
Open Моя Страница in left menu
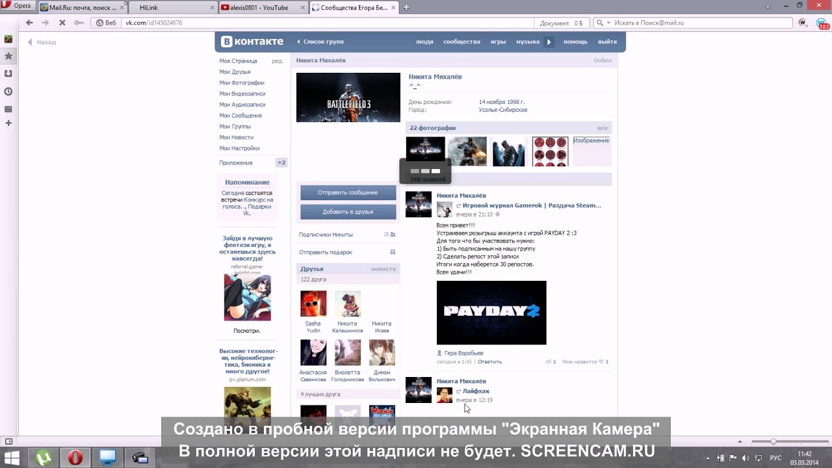point(238,61)
